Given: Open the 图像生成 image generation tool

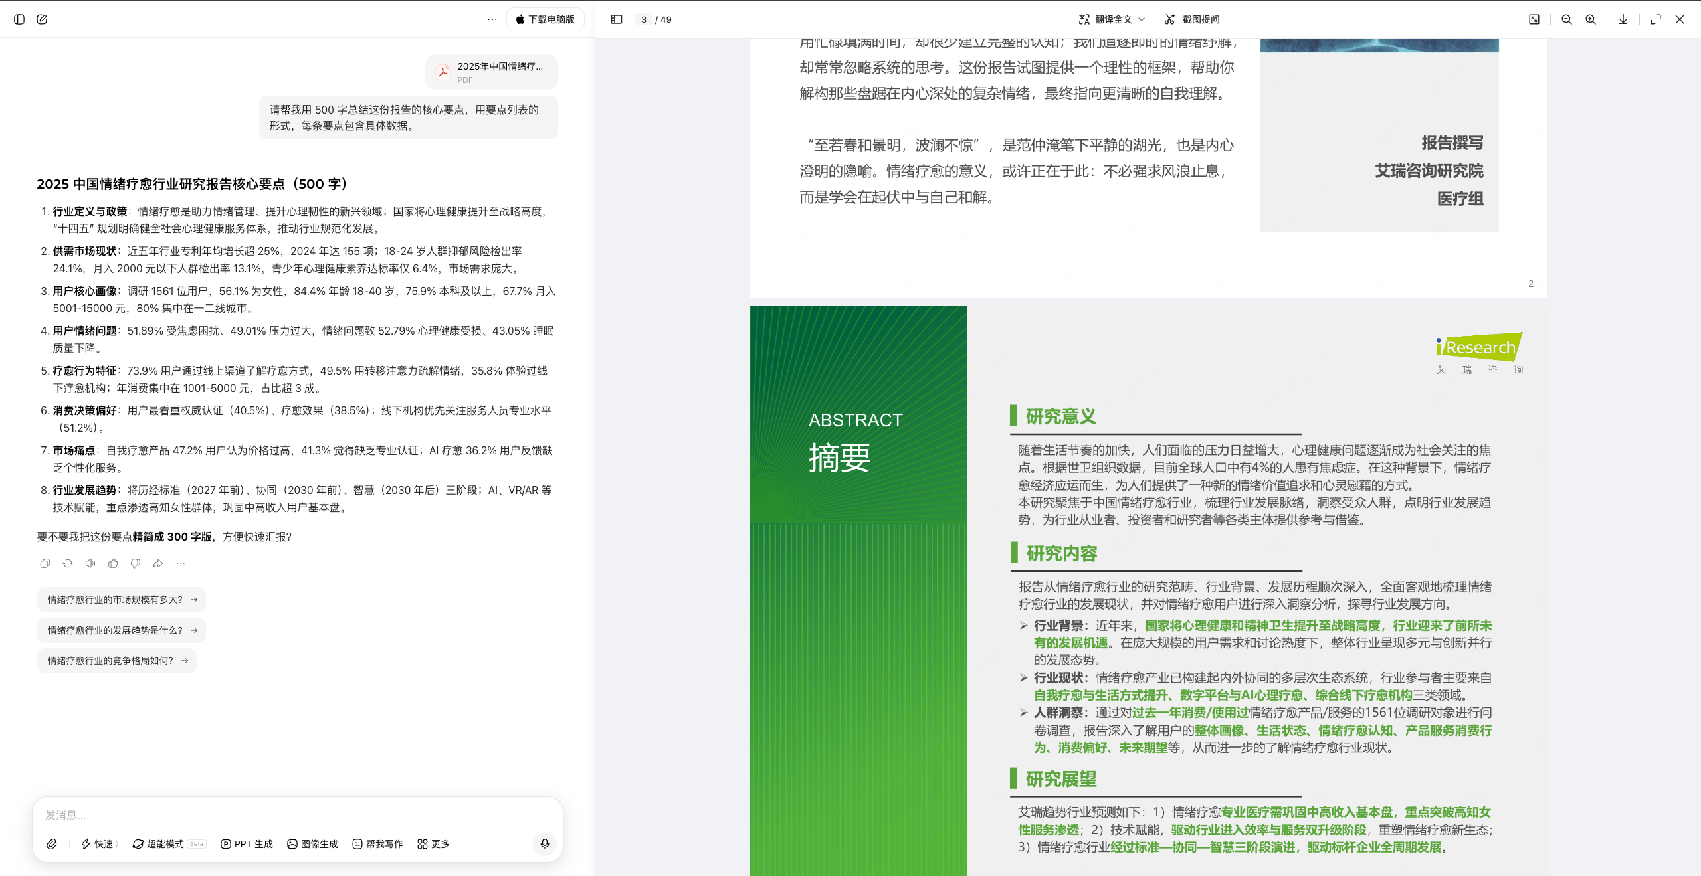Looking at the screenshot, I should [291, 843].
